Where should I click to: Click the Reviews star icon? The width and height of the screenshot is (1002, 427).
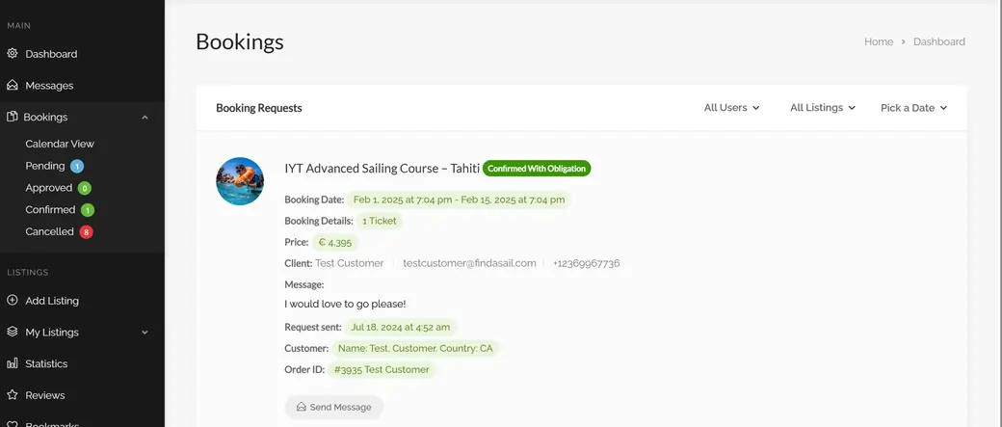coord(13,395)
